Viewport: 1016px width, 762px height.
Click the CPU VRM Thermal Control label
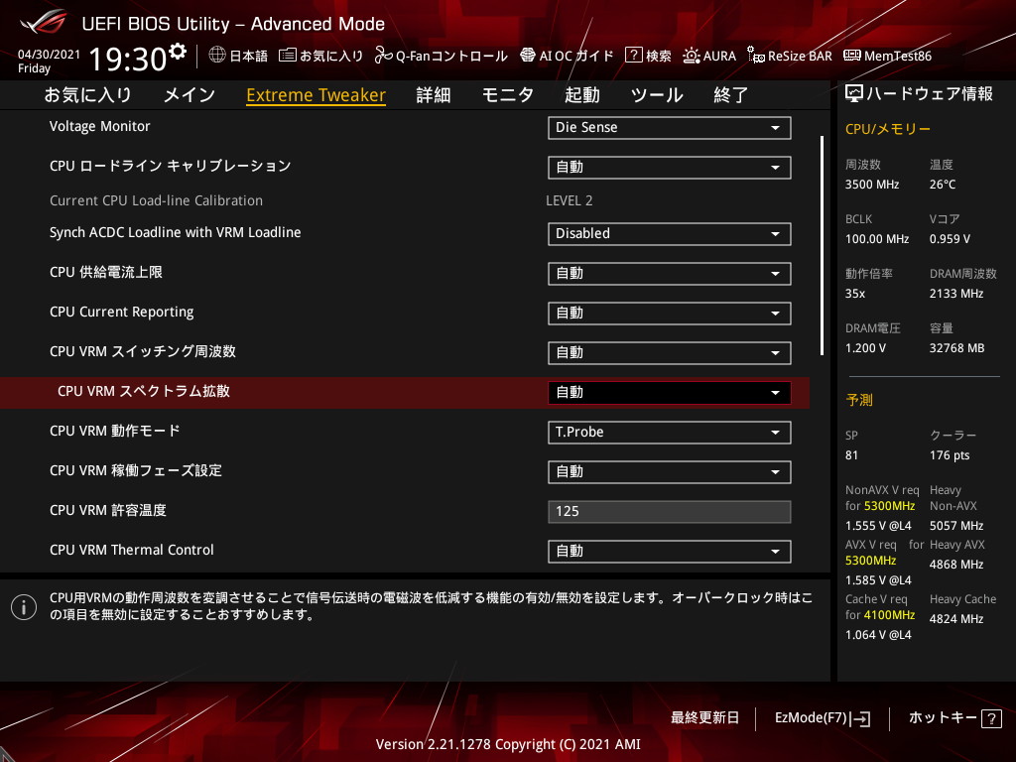(x=132, y=550)
